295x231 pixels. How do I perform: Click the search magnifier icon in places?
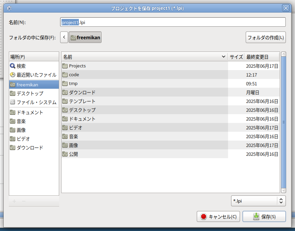point(13,66)
